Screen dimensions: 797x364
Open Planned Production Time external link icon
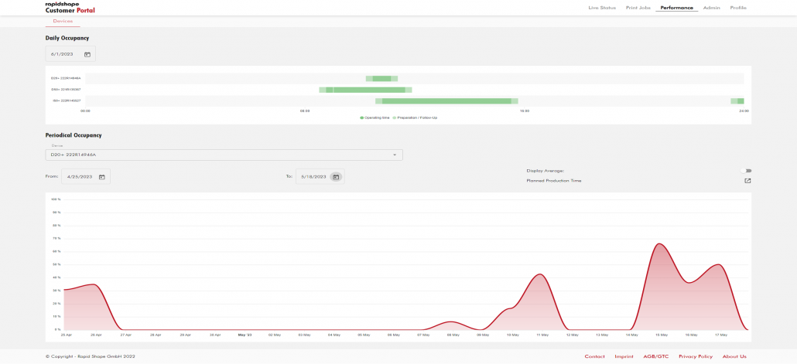pyautogui.click(x=747, y=181)
